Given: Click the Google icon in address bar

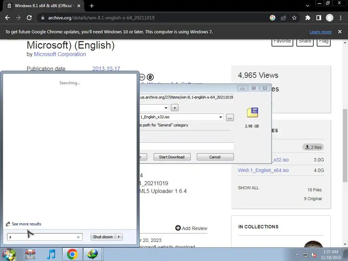Looking at the screenshot, I should pyautogui.click(x=273, y=18).
